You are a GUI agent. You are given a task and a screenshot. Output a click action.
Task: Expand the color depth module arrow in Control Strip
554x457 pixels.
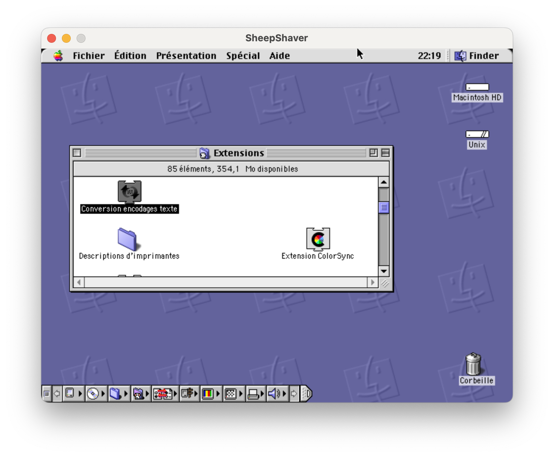[218, 394]
